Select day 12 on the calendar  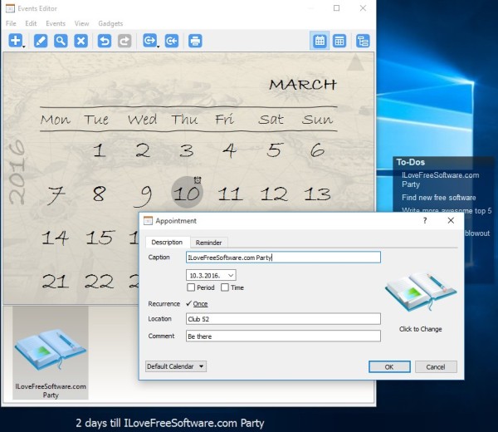pyautogui.click(x=274, y=194)
